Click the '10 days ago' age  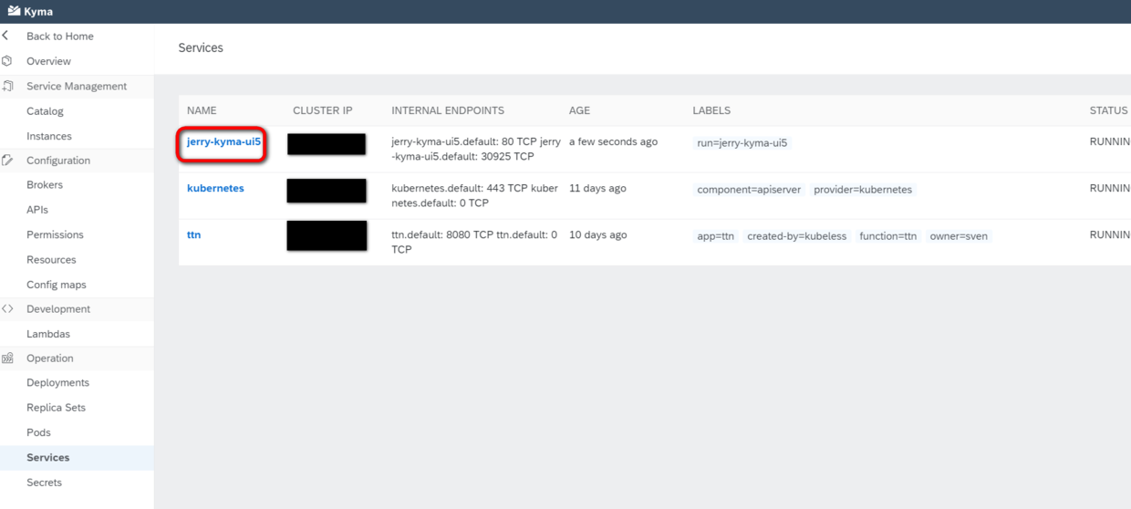click(x=597, y=235)
